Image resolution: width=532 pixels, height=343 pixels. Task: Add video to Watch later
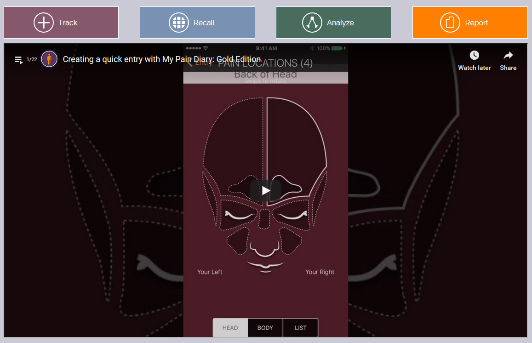475,61
